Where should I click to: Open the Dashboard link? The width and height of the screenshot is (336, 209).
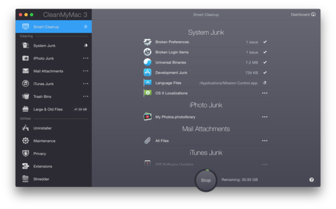(x=303, y=14)
